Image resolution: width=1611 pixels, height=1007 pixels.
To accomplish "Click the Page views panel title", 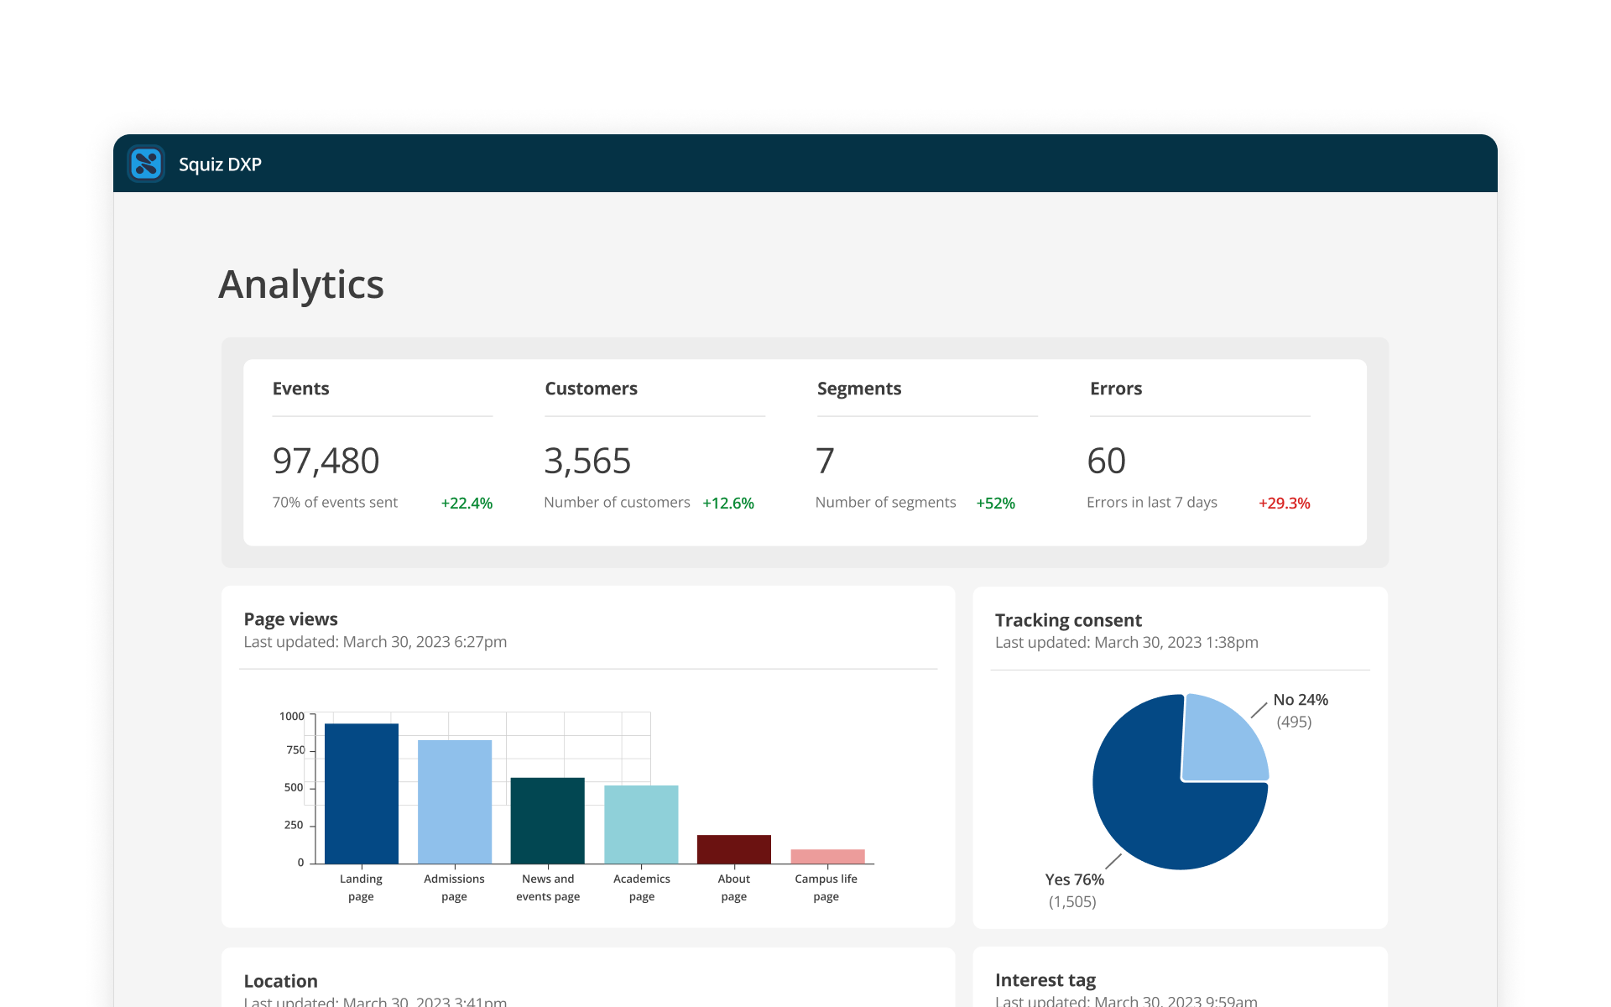I will (290, 618).
